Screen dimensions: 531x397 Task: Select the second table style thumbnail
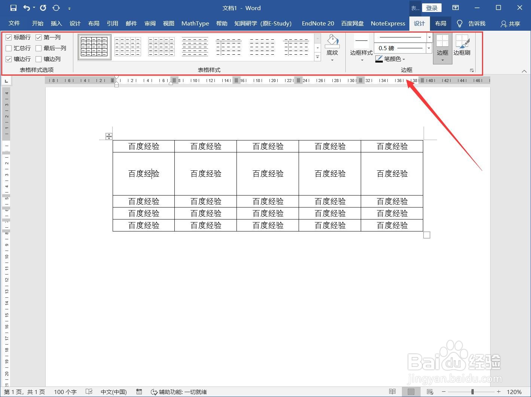128,47
